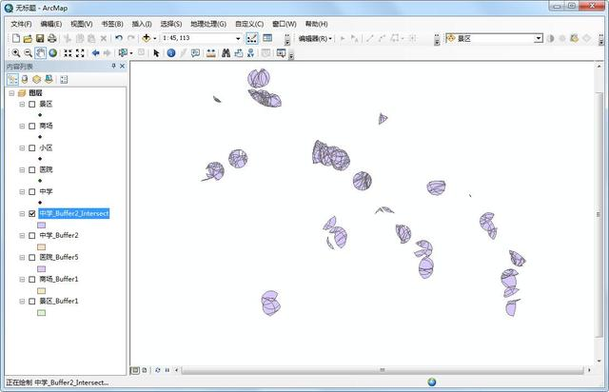Save the current map document

[x=40, y=38]
